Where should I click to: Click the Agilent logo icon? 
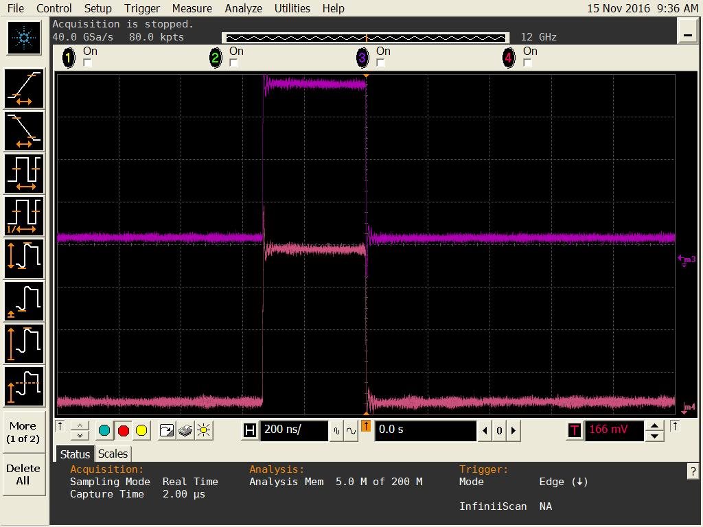[x=24, y=38]
